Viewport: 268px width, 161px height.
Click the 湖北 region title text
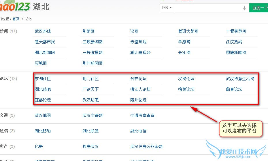pos(41,7)
